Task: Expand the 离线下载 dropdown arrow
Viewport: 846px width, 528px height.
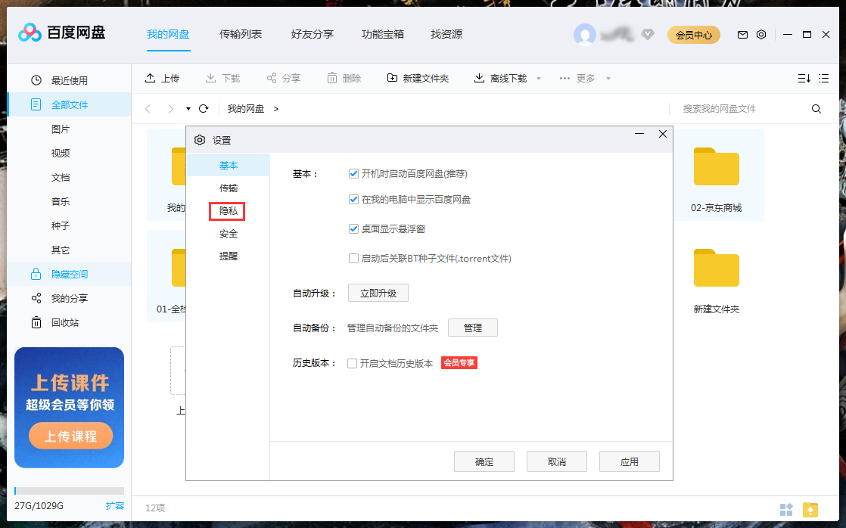Action: pos(538,77)
